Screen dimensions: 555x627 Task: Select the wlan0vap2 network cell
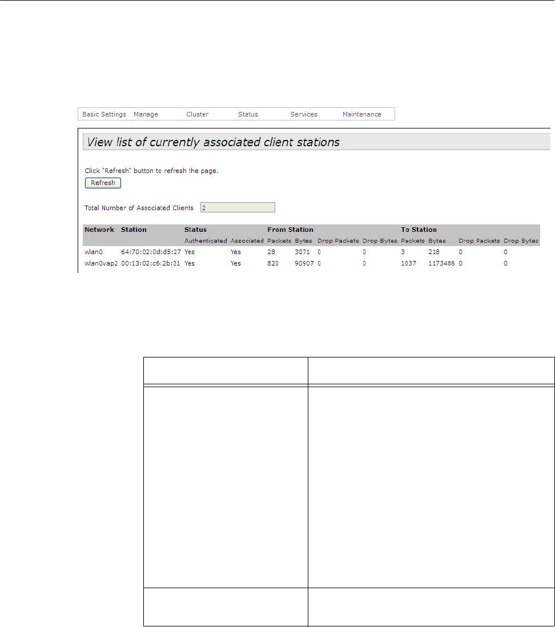[101, 263]
